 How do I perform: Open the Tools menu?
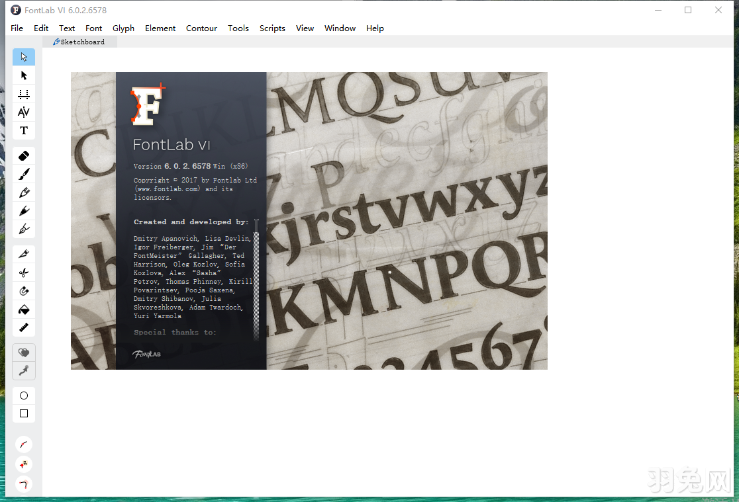[238, 28]
